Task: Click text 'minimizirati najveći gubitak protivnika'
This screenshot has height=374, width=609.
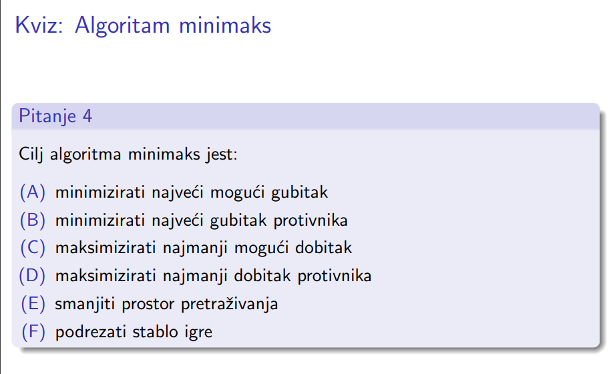Action: click(201, 220)
